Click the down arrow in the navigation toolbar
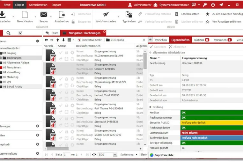This screenshot has width=243, height=162. [x=63, y=40]
